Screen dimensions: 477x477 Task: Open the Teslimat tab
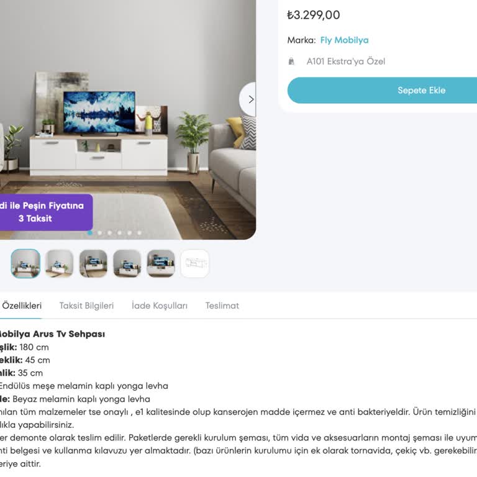222,306
